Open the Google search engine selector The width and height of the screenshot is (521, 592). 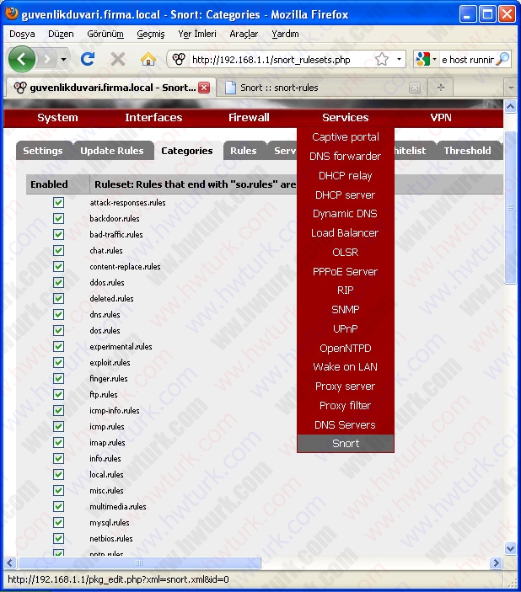[x=426, y=59]
